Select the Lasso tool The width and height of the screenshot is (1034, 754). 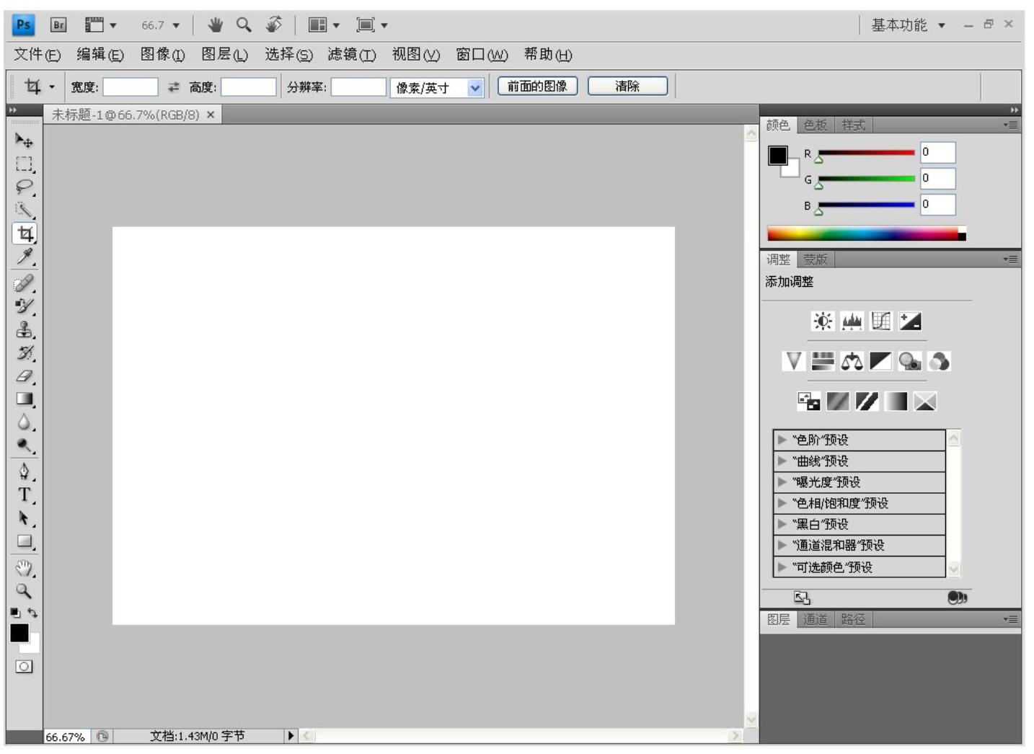[24, 187]
